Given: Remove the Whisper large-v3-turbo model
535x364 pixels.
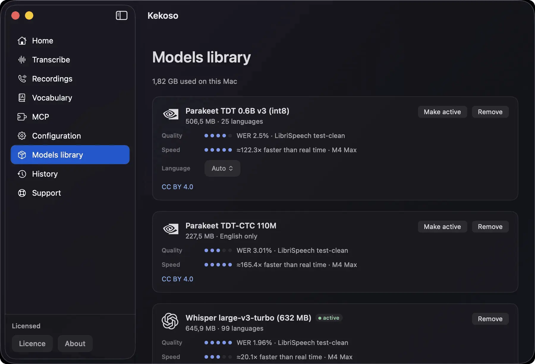Looking at the screenshot, I should click(490, 319).
